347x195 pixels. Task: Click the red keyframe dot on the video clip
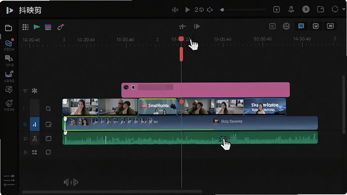[x=181, y=102]
